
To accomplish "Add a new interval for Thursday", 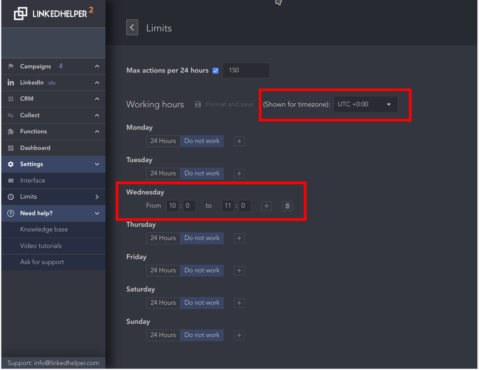I will click(x=239, y=238).
